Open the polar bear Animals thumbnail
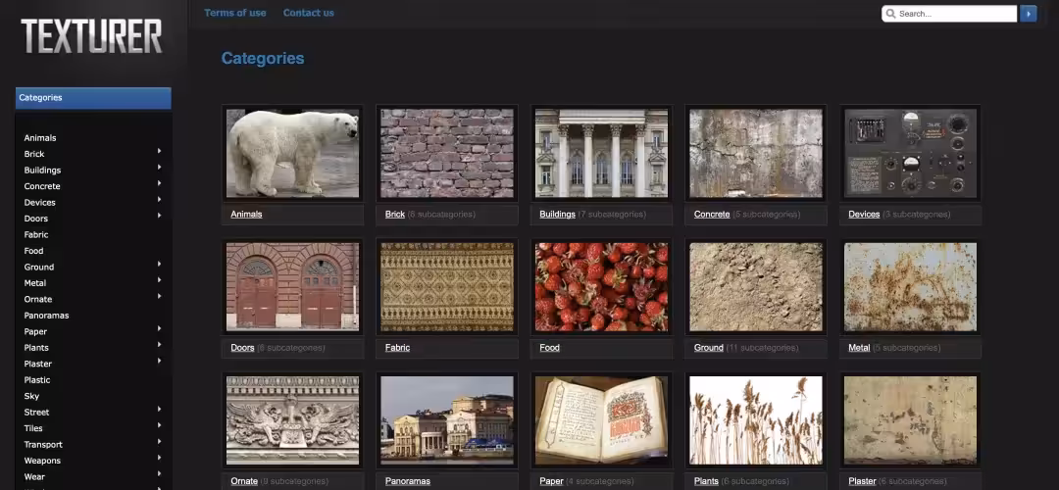1059x490 pixels. pos(292,153)
